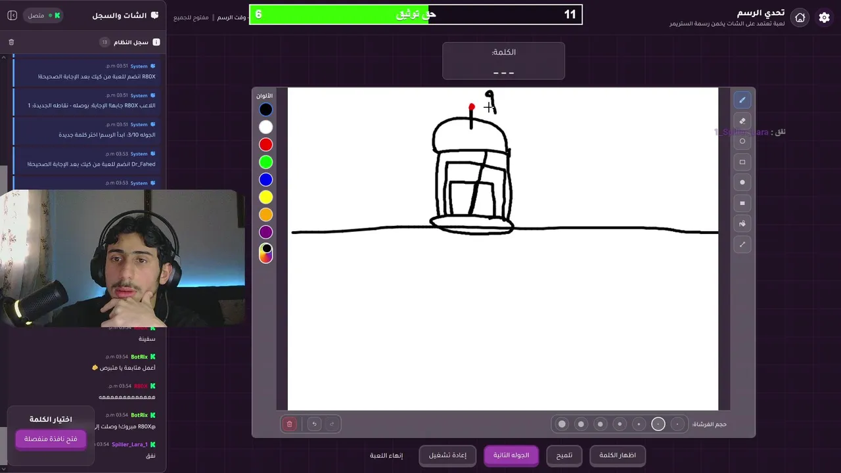Screen dimensions: 841x473
Task: Select the eraser tool
Action: click(742, 121)
